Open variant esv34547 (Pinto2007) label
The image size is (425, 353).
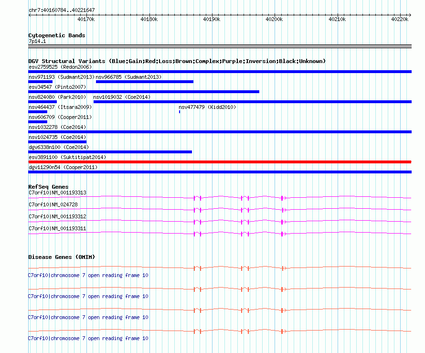pyautogui.click(x=57, y=87)
